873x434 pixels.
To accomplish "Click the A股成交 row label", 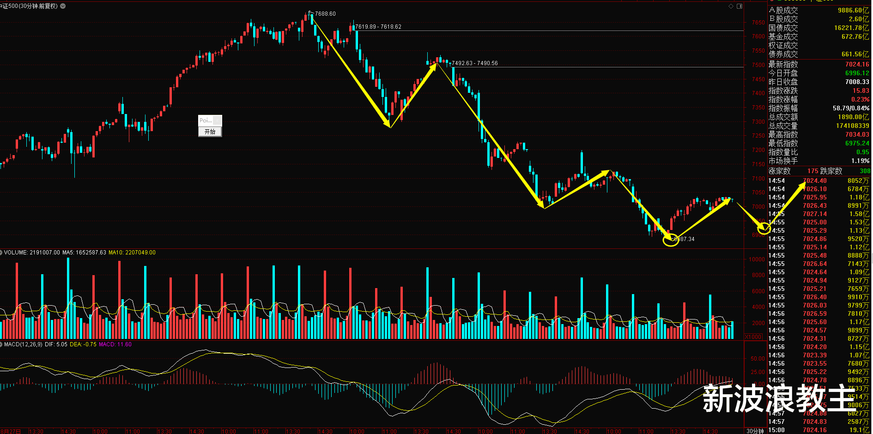I will point(783,10).
